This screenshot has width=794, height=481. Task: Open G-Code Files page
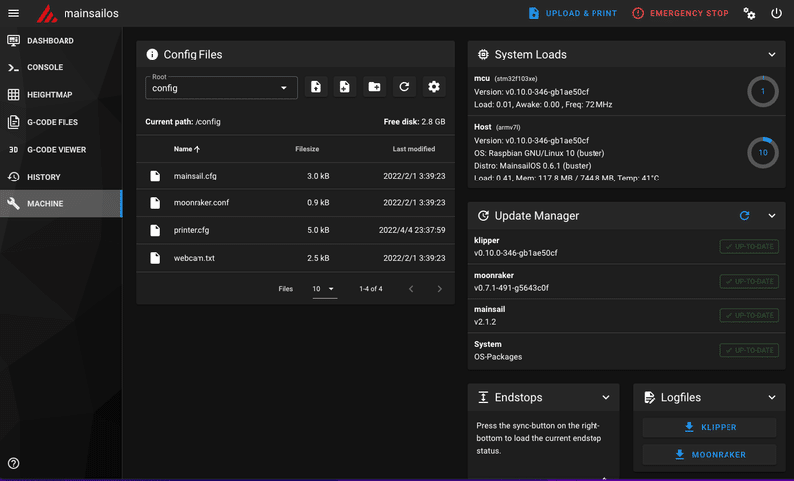(61, 122)
